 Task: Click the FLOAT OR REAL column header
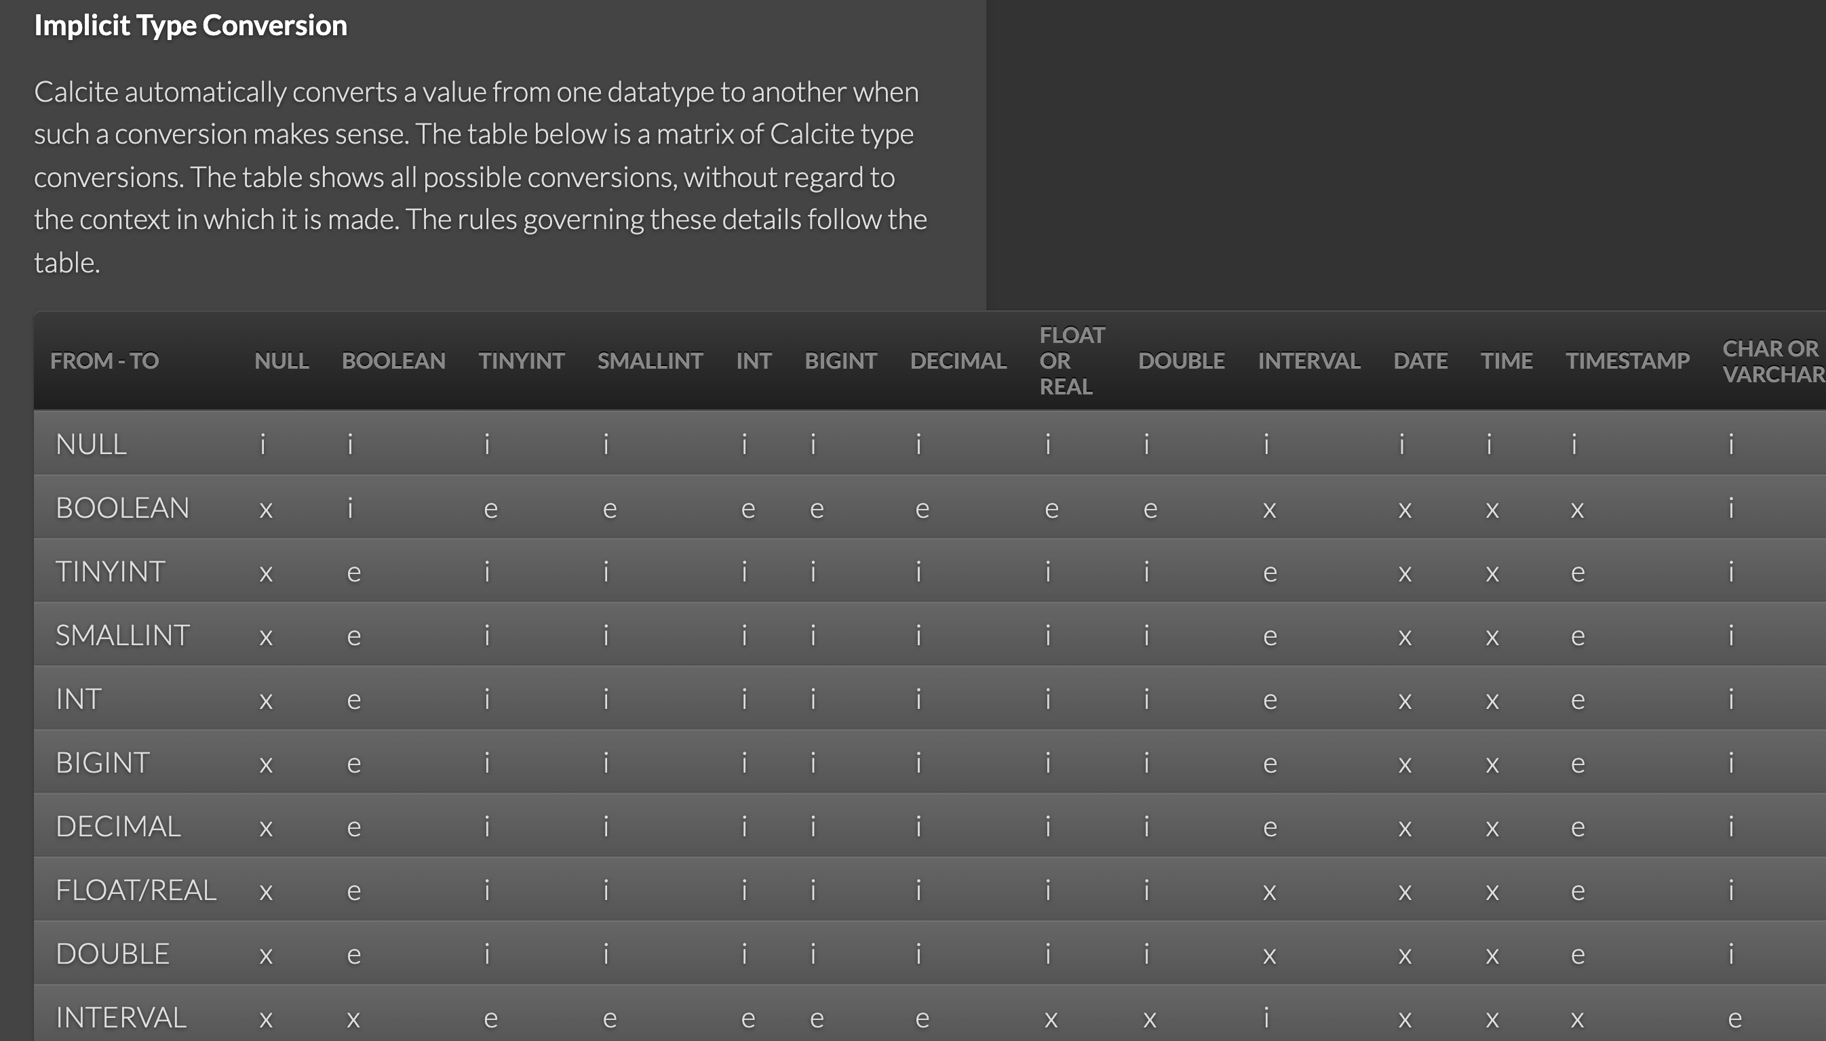click(1072, 361)
